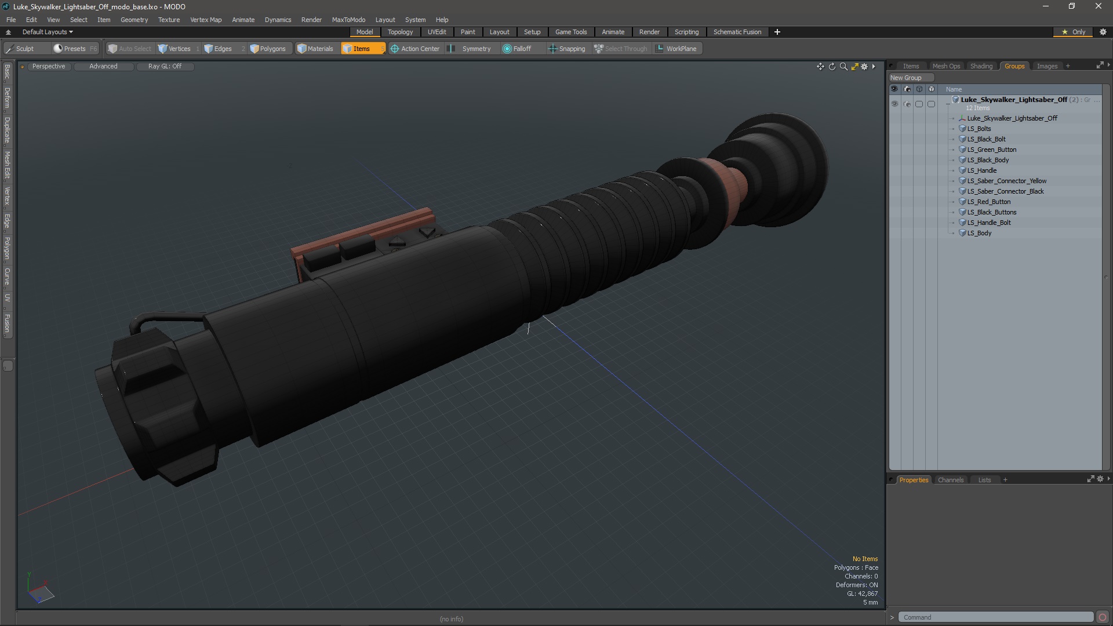This screenshot has width=1113, height=626.
Task: Enable the WorkPlane tool
Action: click(x=676, y=49)
